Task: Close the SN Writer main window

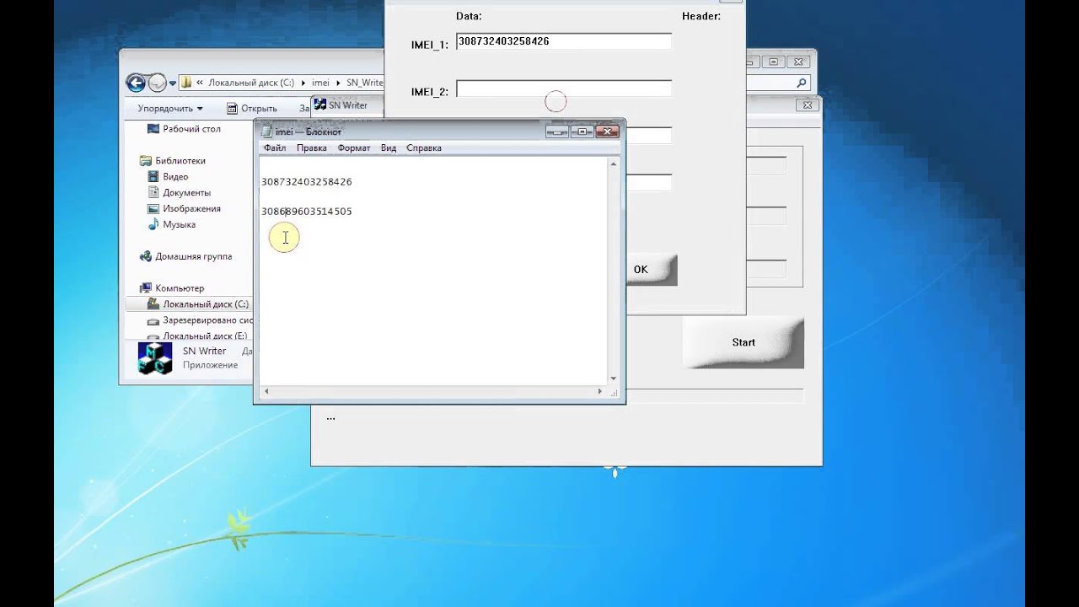Action: click(807, 105)
